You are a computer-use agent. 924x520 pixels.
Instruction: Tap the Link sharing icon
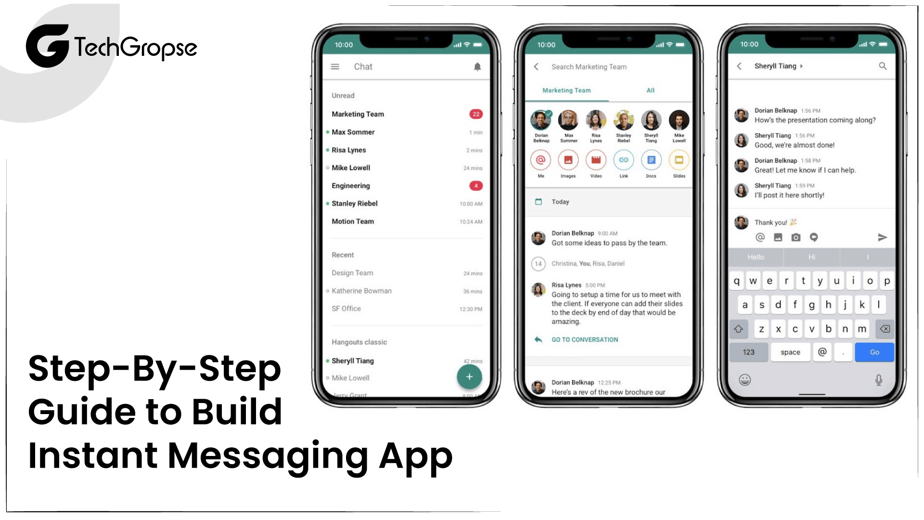[623, 160]
